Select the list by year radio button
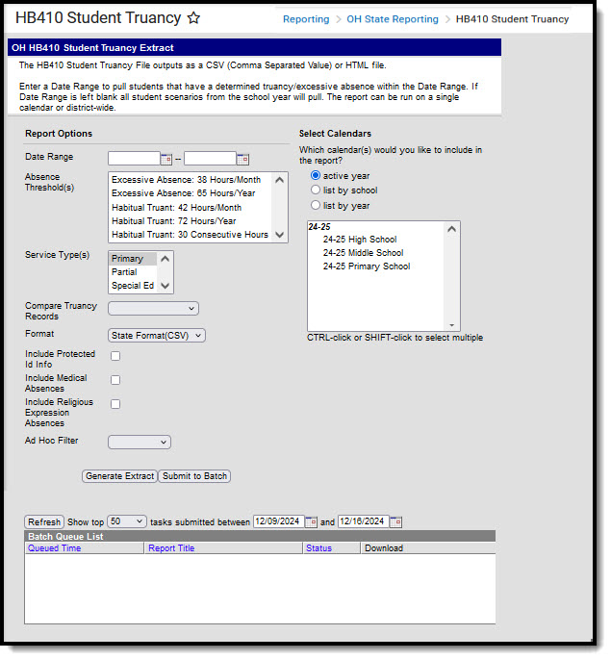The image size is (611, 660). coord(318,207)
